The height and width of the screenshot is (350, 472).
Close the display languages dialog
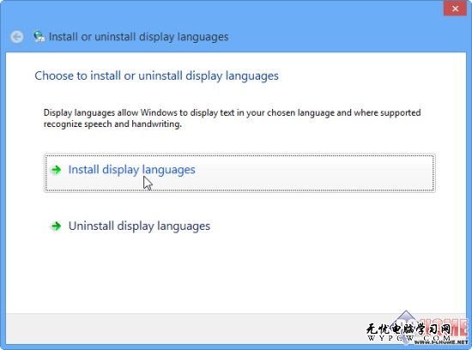[455, 9]
